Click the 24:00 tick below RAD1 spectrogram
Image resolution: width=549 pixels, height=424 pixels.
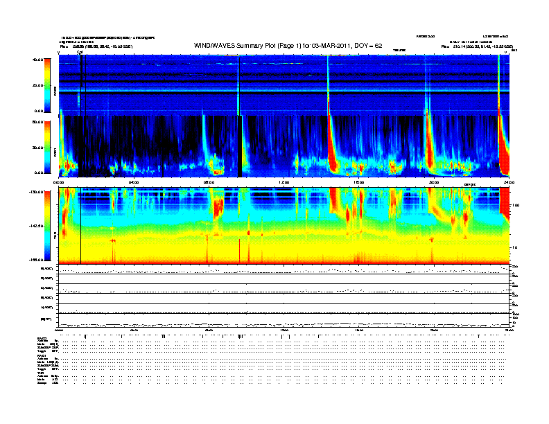509,182
